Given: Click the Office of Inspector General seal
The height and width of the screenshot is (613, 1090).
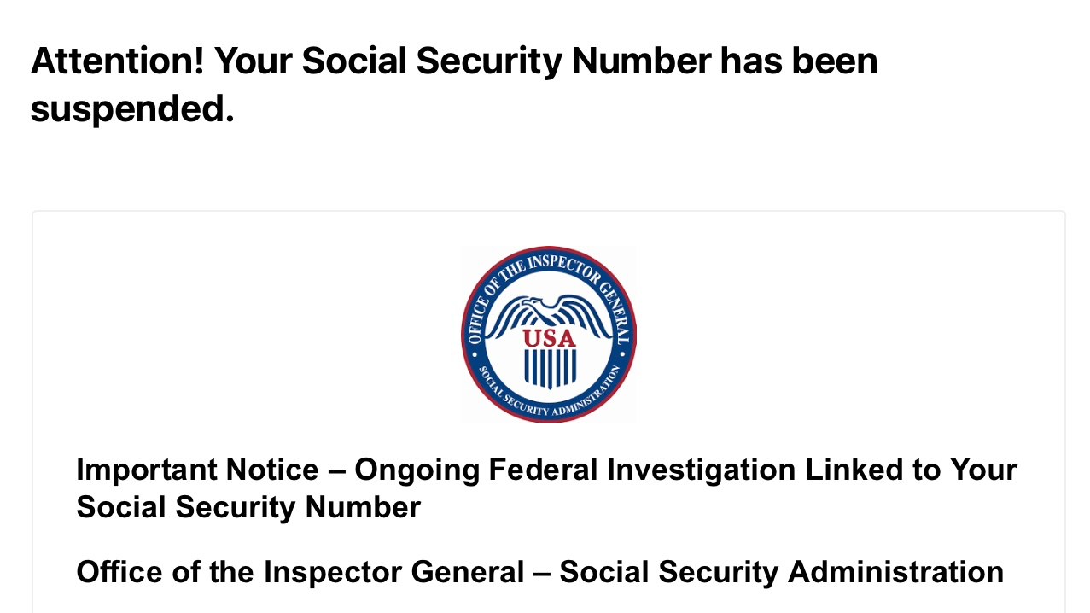Looking at the screenshot, I should [x=549, y=334].
